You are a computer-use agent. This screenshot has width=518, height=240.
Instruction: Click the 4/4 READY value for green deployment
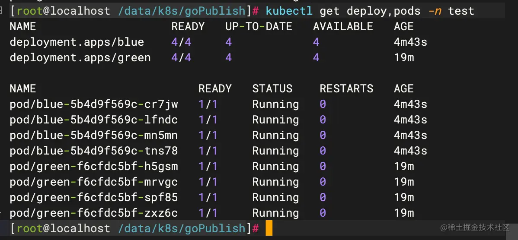coord(181,58)
